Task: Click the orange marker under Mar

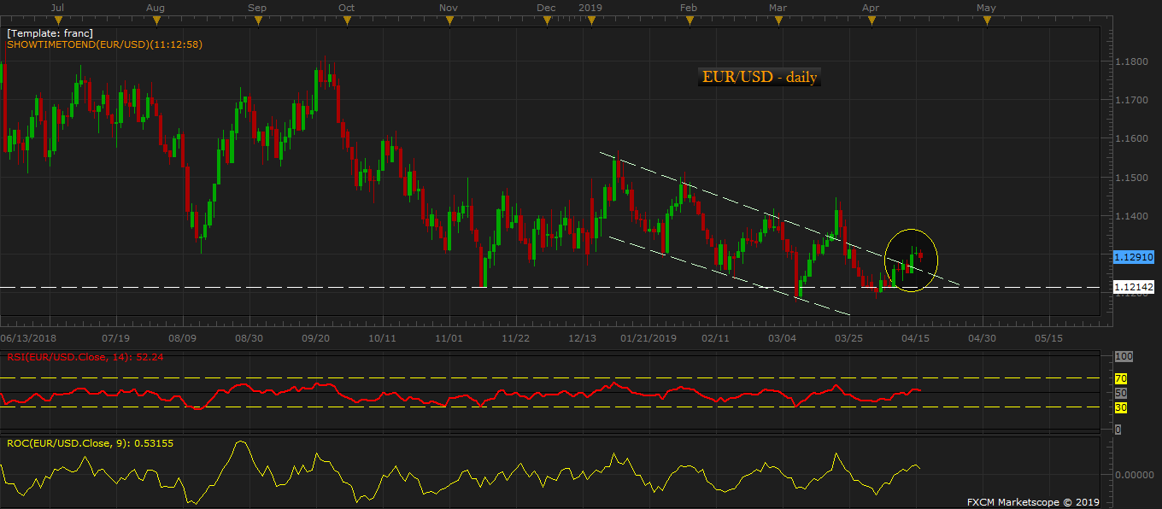Action: [x=778, y=21]
